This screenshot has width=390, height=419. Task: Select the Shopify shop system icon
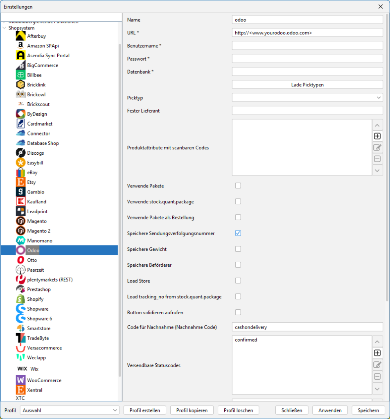coord(21,299)
